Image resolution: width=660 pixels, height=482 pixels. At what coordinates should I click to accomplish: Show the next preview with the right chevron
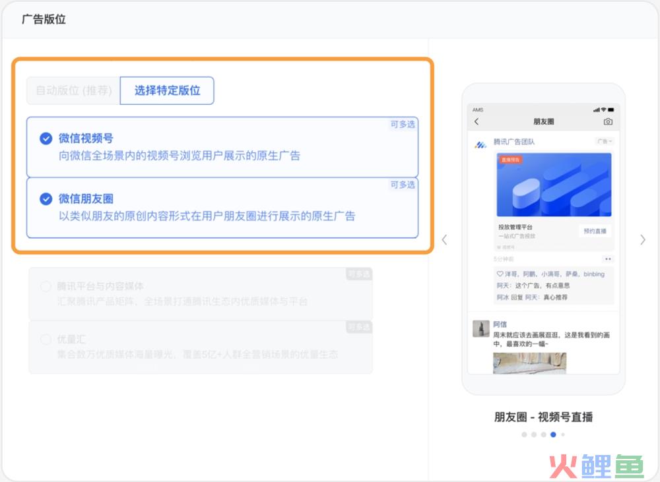[643, 240]
